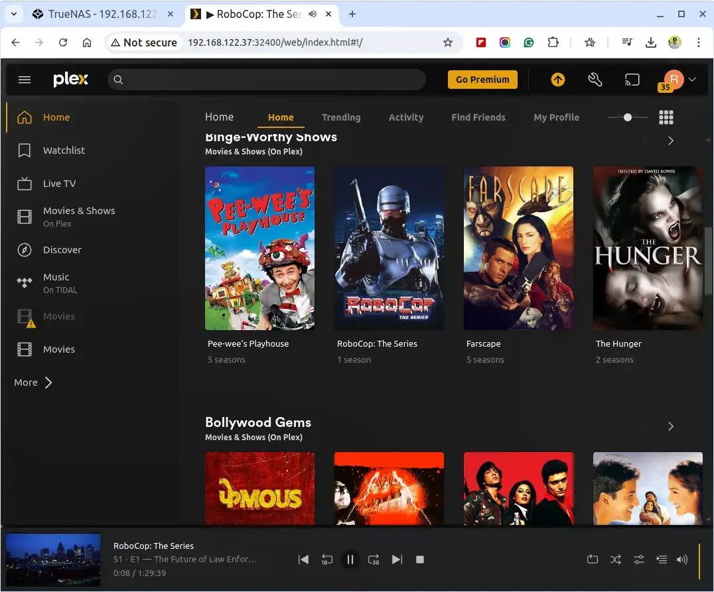
Task: Stop the playback
Action: tap(420, 560)
